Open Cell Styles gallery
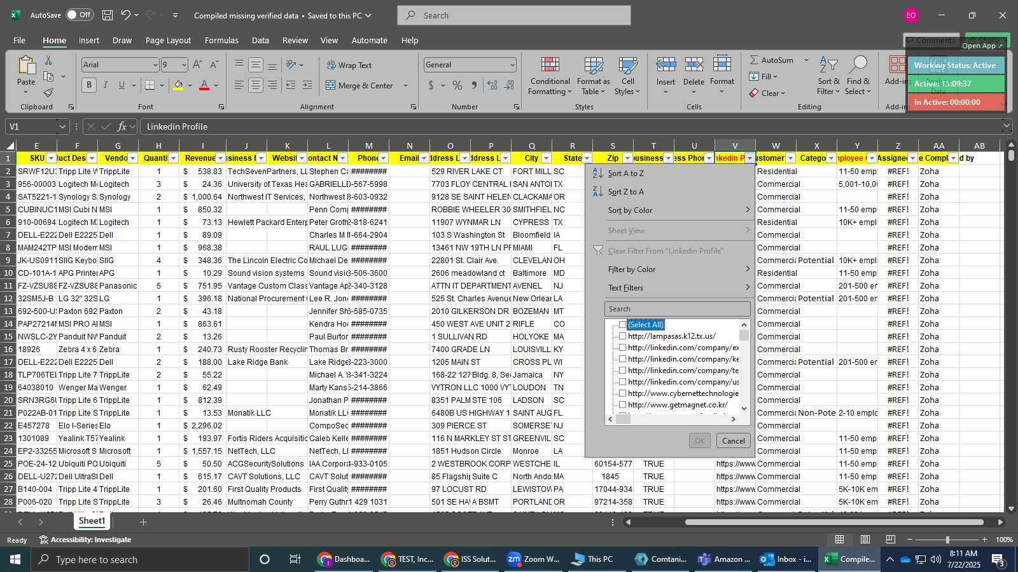The height and width of the screenshot is (572, 1018). pos(628,76)
